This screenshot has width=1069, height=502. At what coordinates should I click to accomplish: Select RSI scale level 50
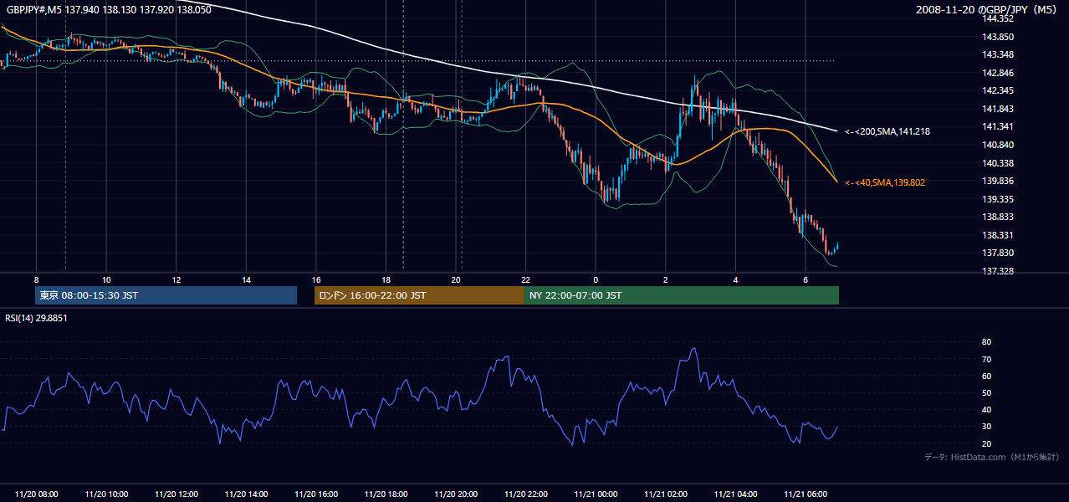(x=987, y=392)
